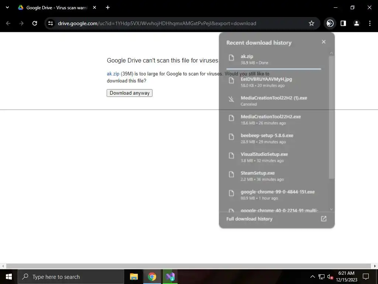Close the Recent download history popup

pyautogui.click(x=324, y=42)
